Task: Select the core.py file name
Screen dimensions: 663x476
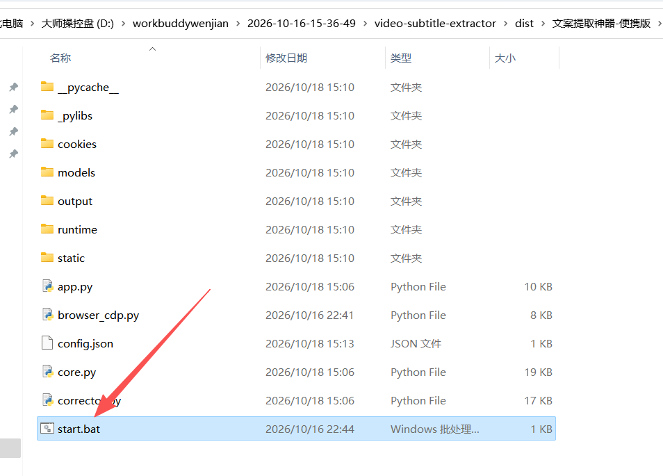Action: coord(77,372)
